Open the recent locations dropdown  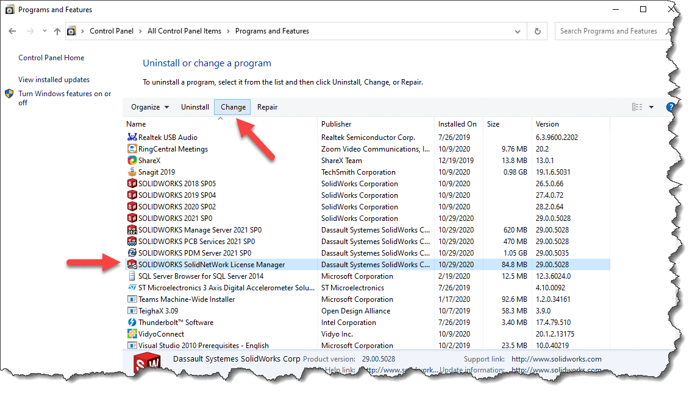click(45, 31)
